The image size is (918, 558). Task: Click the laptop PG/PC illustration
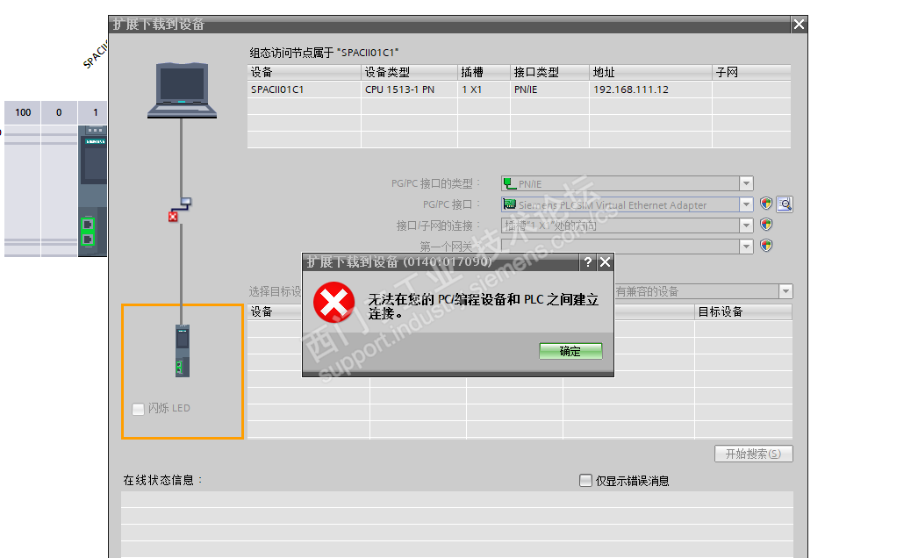pyautogui.click(x=182, y=90)
